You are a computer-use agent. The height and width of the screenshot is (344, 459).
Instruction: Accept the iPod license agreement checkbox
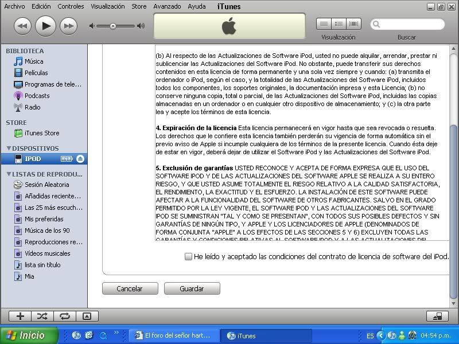coord(188,256)
